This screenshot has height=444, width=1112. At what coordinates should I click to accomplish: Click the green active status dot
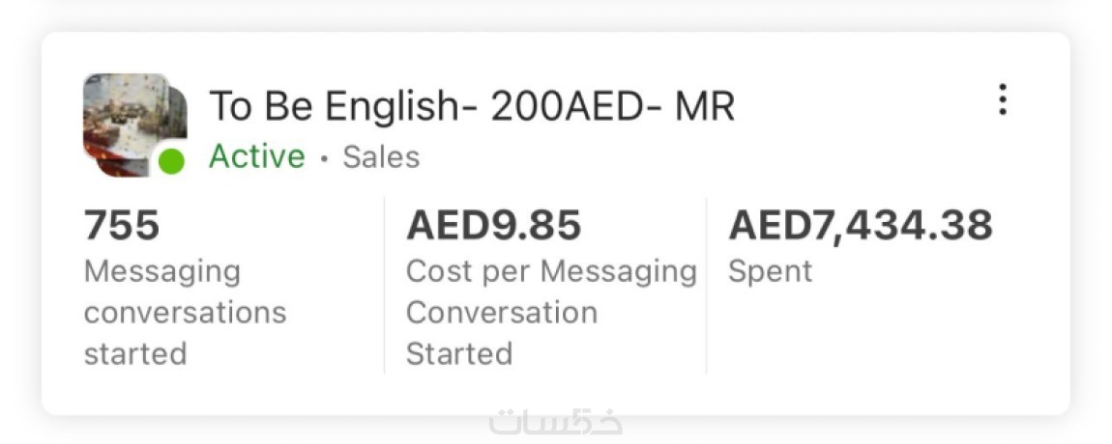[x=171, y=161]
